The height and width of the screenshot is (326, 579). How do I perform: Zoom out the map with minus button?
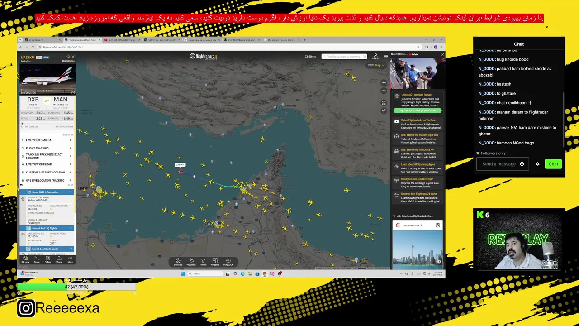384,91
